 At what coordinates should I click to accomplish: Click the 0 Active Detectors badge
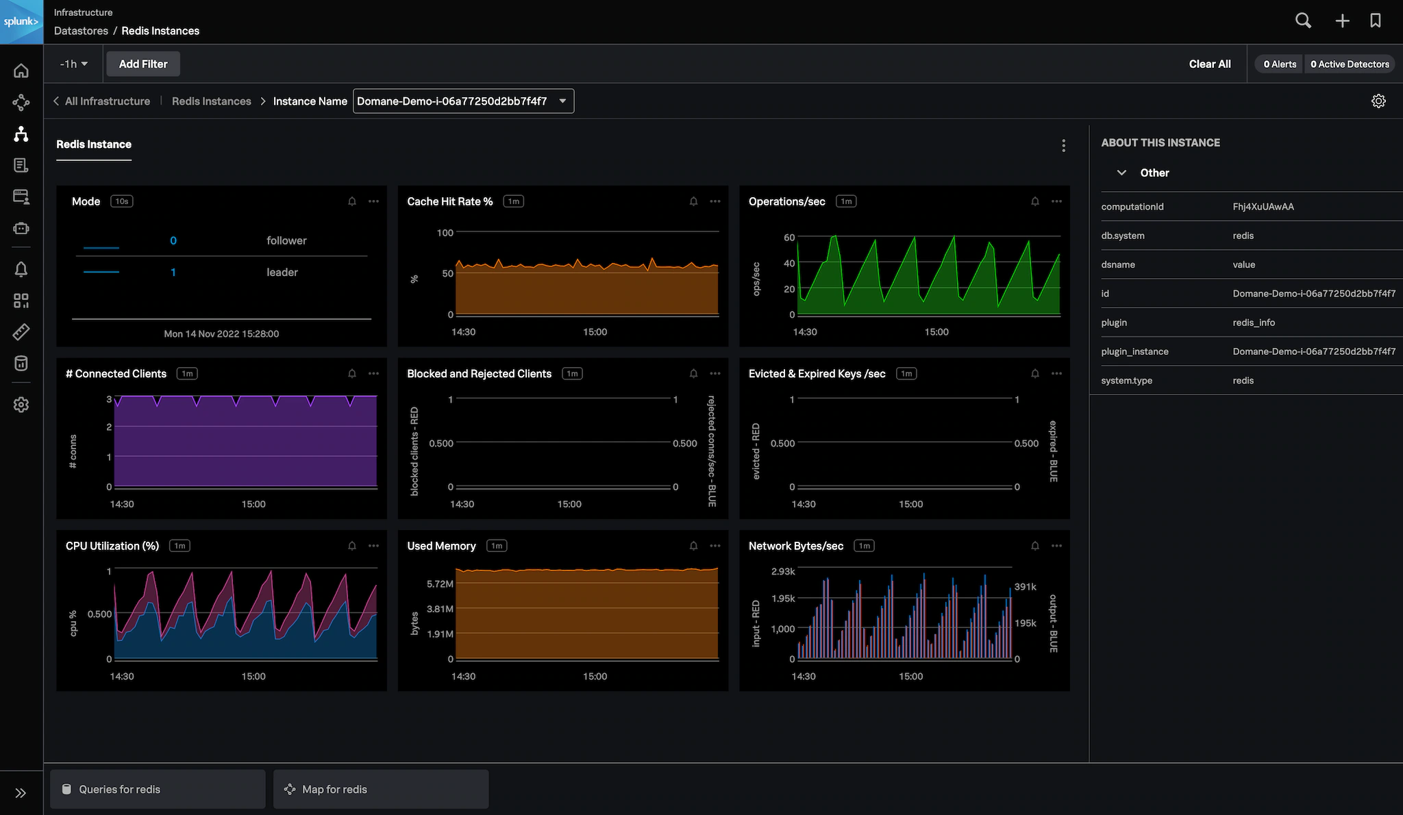1349,64
